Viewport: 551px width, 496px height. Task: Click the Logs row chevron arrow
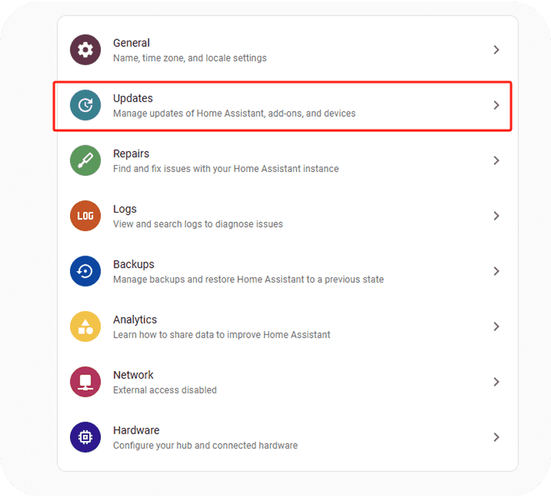pos(497,216)
